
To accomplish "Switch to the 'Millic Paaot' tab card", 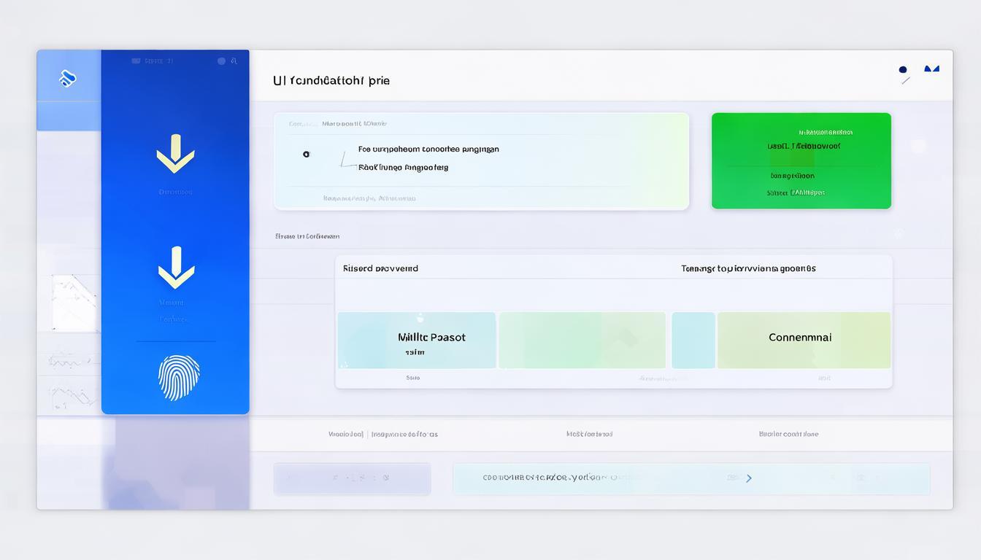I will [417, 340].
